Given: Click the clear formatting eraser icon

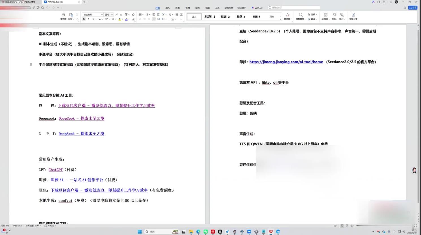Looking at the screenshot, I should click(x=133, y=15).
